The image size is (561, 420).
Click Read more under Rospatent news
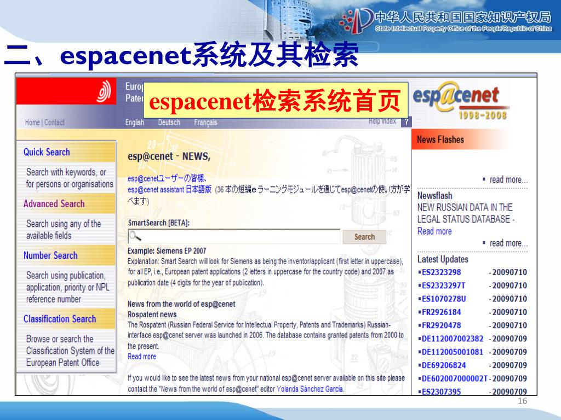click(x=142, y=357)
